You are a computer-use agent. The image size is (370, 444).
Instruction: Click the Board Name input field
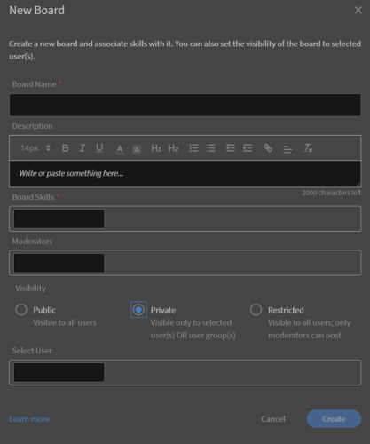click(185, 105)
